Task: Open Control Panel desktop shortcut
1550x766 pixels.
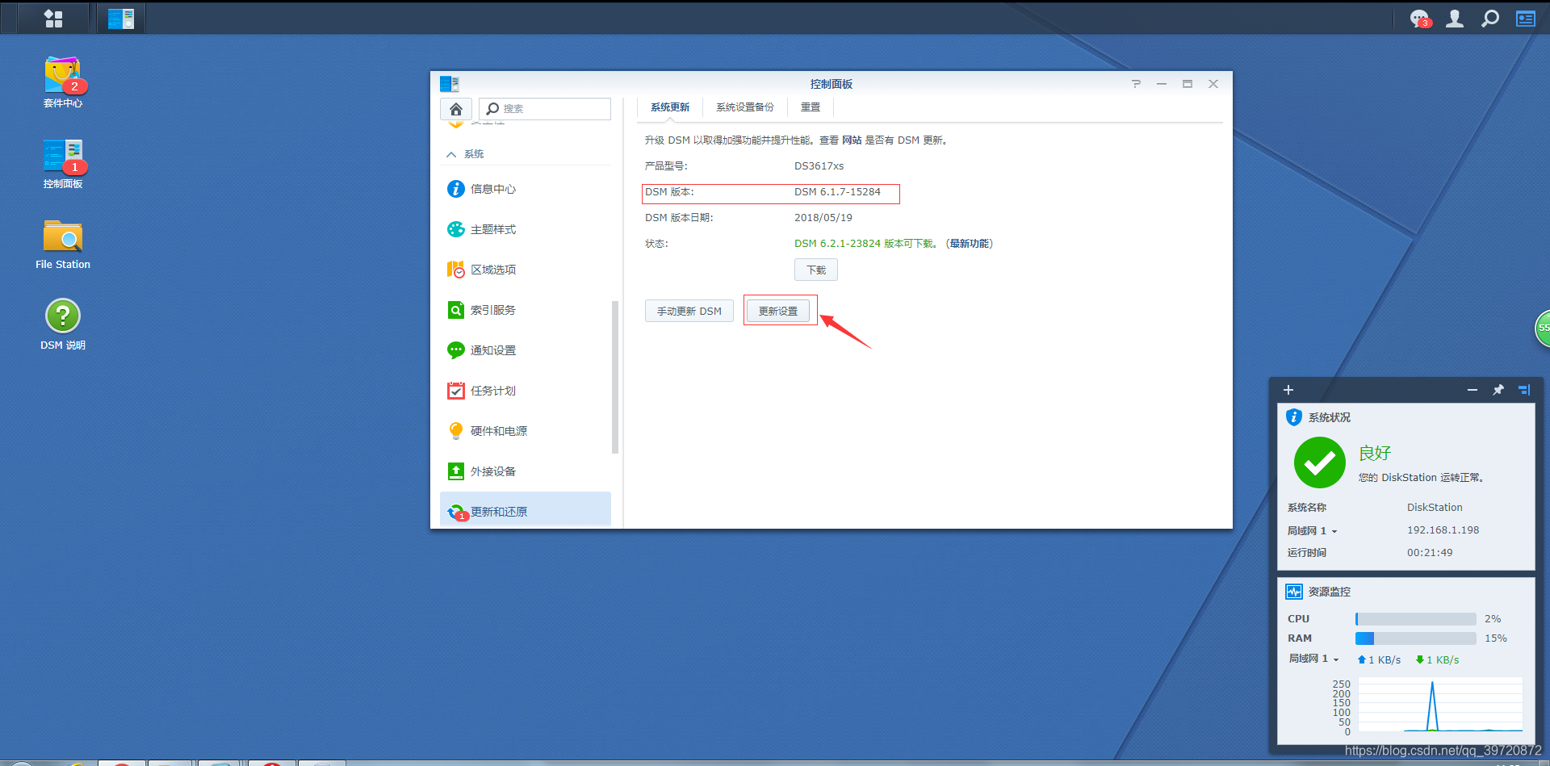Action: click(x=63, y=164)
